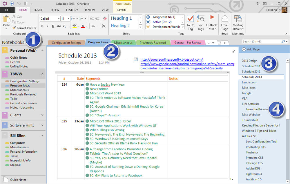Apply red font color
The image size is (290, 184).
[x=83, y=26]
